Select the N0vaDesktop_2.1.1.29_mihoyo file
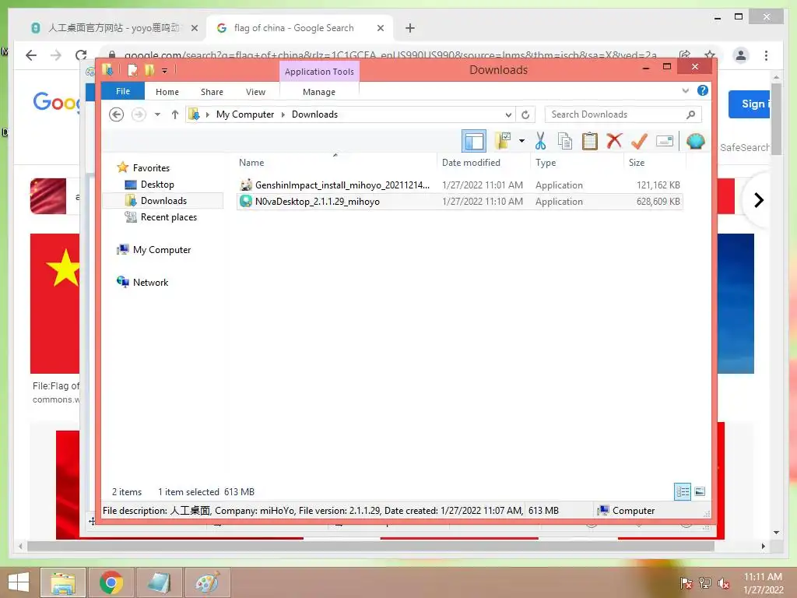Image resolution: width=797 pixels, height=598 pixels. pos(459,202)
